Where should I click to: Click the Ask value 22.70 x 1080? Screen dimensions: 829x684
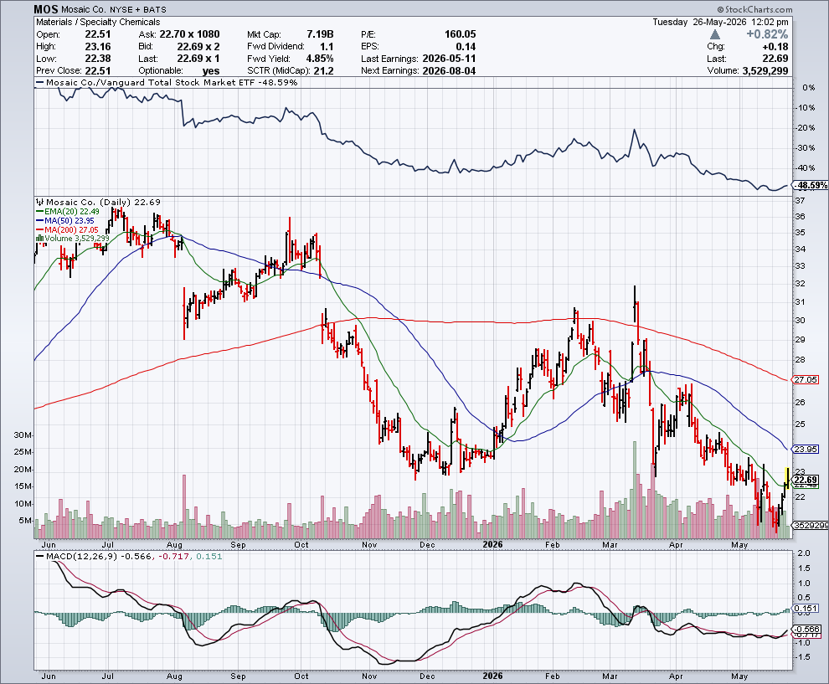(x=190, y=34)
